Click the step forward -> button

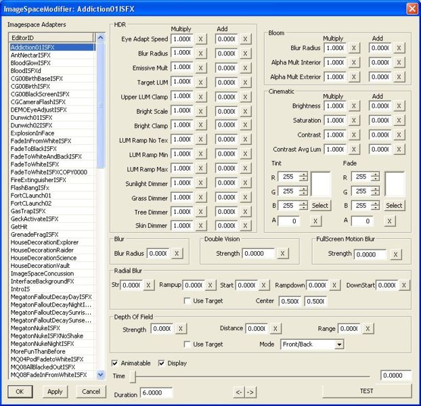point(250,392)
